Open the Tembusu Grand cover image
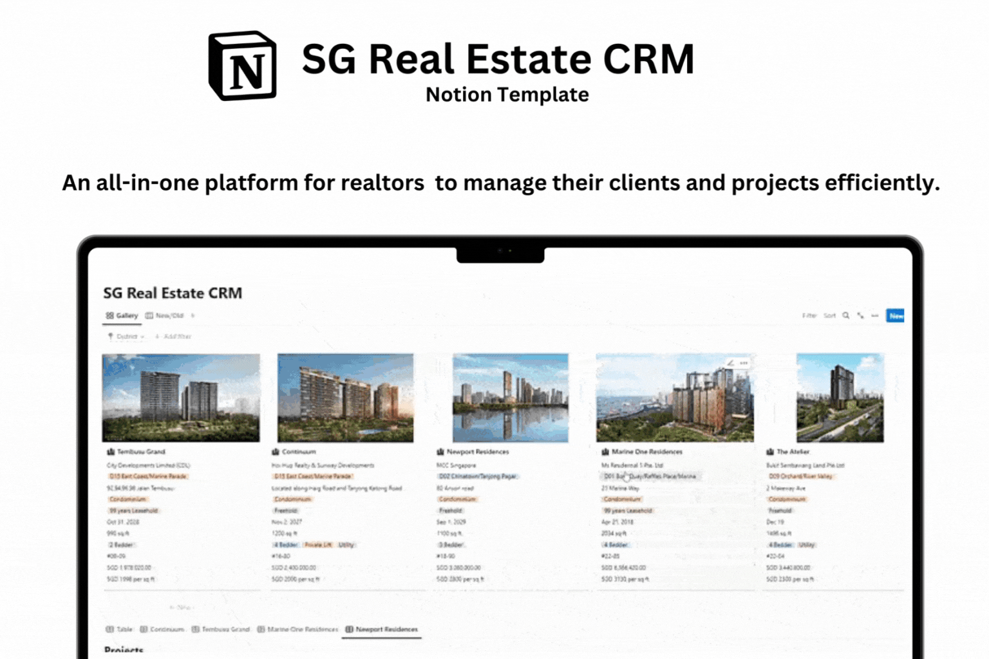The image size is (989, 659). pyautogui.click(x=181, y=398)
